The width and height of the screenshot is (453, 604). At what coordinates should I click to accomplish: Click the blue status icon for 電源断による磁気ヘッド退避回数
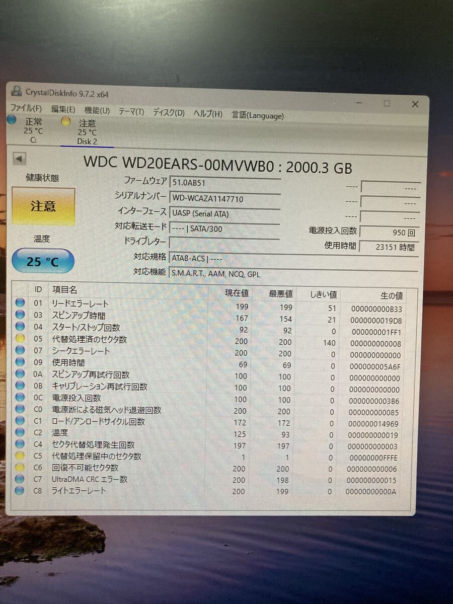coord(20,409)
